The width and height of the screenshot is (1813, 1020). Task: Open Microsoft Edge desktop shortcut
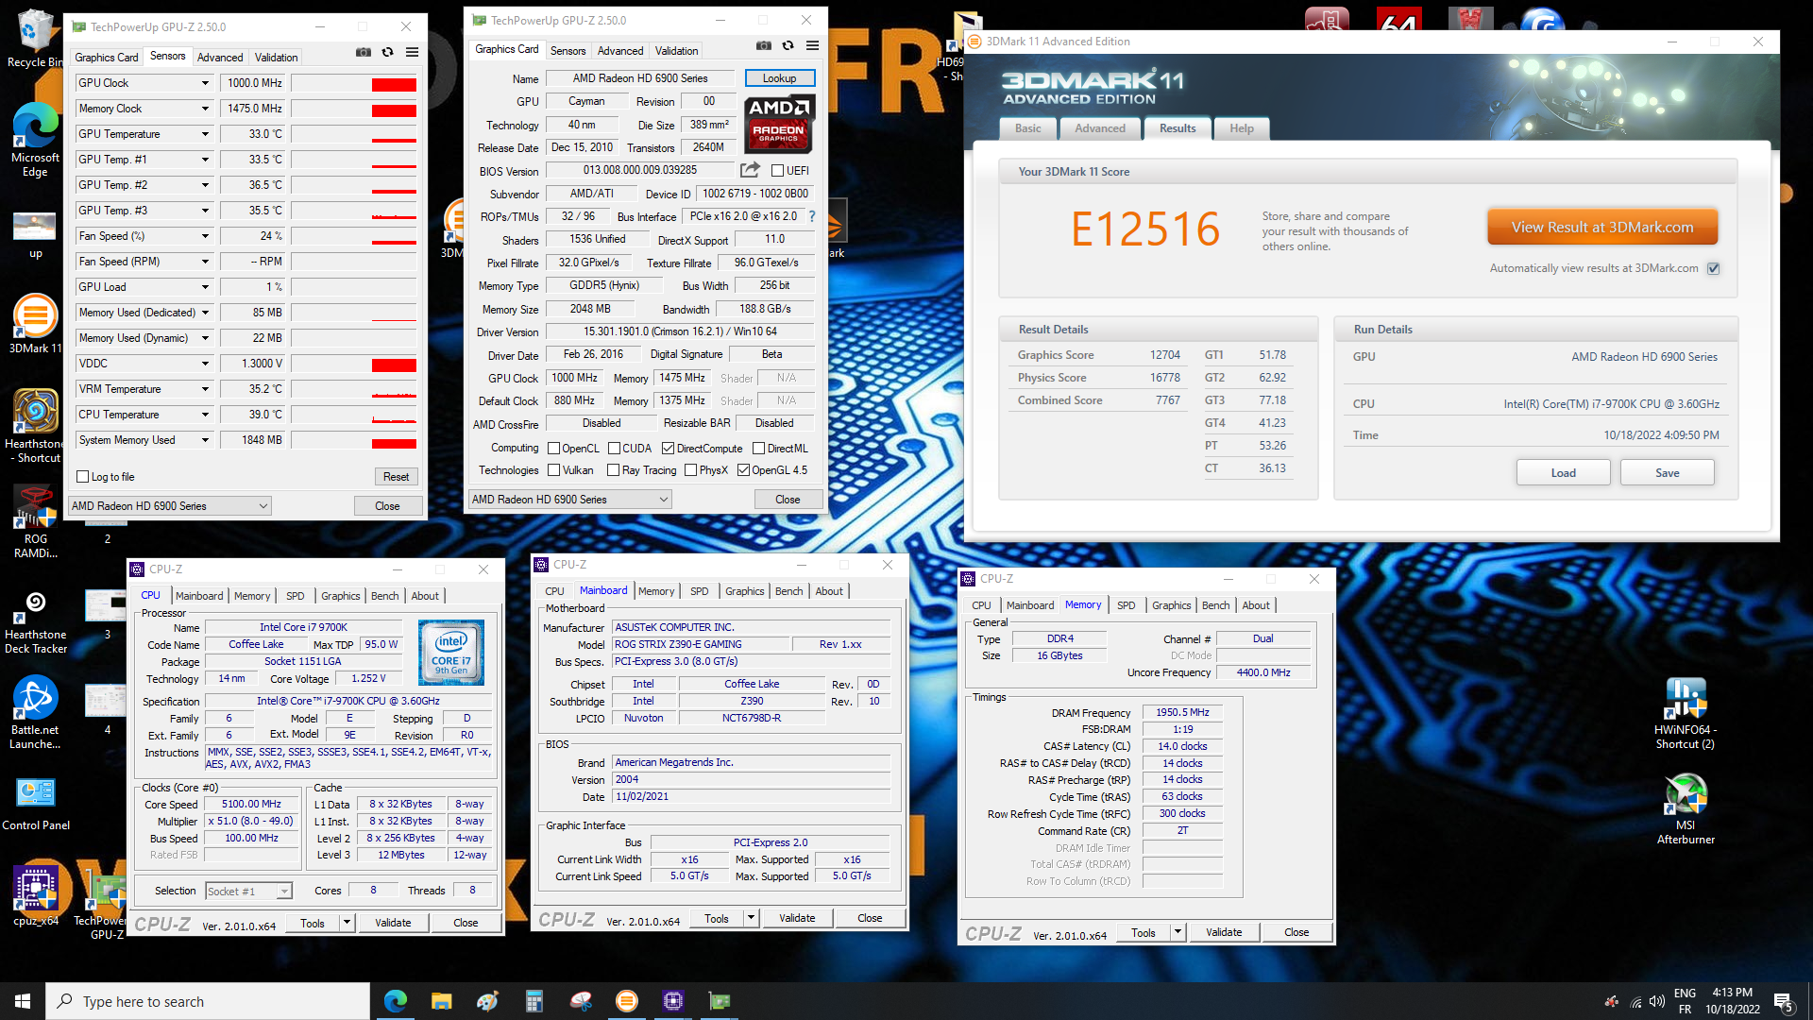[x=35, y=140]
